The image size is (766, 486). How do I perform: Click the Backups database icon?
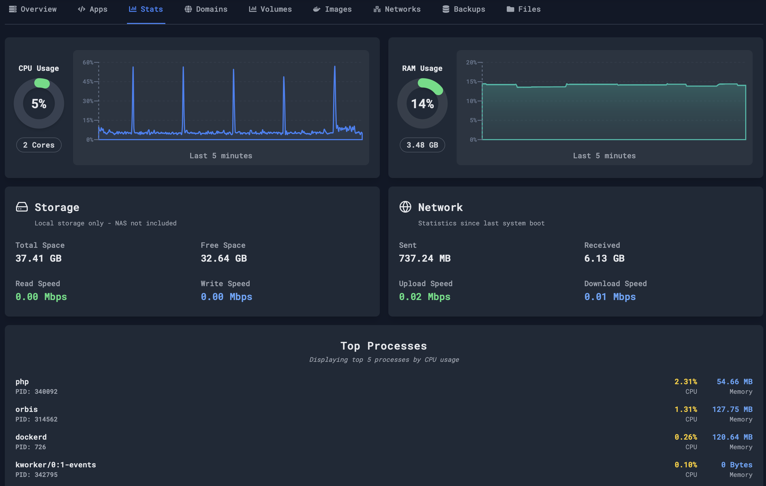(446, 9)
